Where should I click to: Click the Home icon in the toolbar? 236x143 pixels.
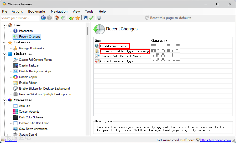tap(57, 18)
